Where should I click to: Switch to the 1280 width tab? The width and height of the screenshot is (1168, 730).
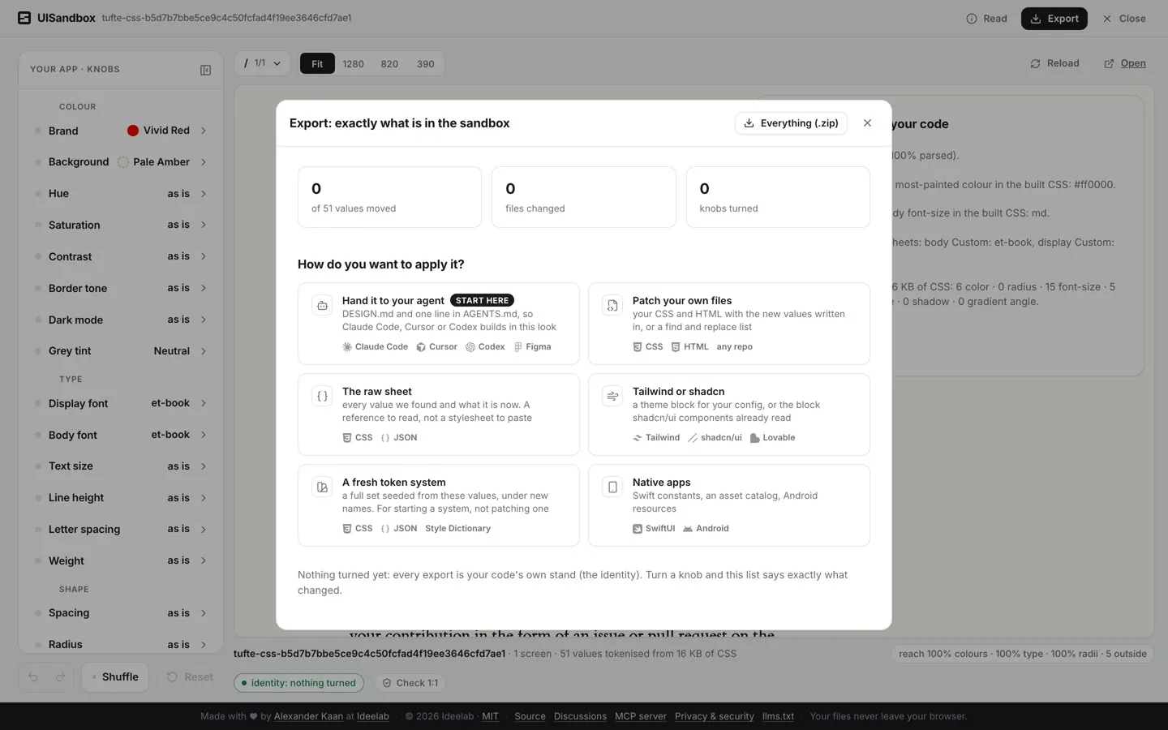coord(353,64)
